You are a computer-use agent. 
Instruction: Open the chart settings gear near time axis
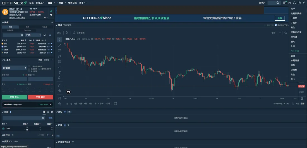point(302,99)
